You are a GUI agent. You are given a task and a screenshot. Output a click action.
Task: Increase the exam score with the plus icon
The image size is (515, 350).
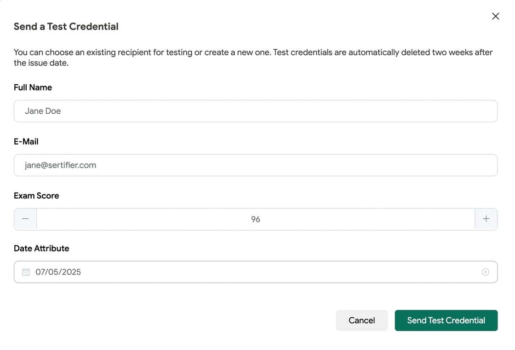[x=486, y=219]
